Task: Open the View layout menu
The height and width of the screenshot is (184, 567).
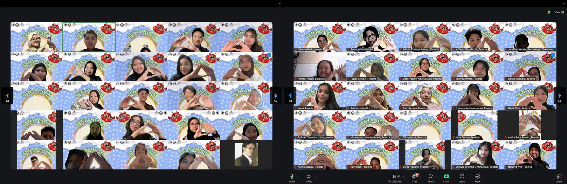Action: click(x=559, y=12)
